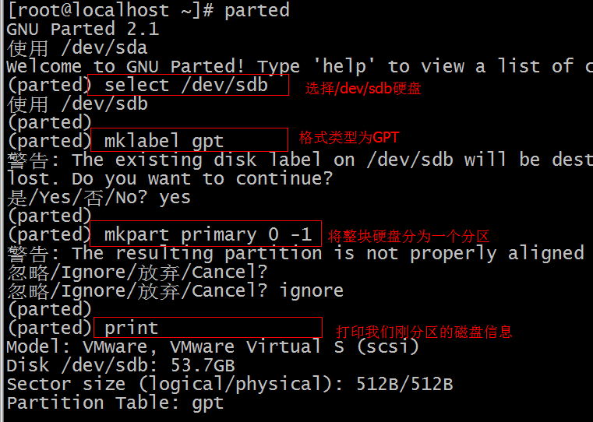The width and height of the screenshot is (593, 422).
Task: Click the 'select /dev/sdb' command box
Action: coord(189,85)
